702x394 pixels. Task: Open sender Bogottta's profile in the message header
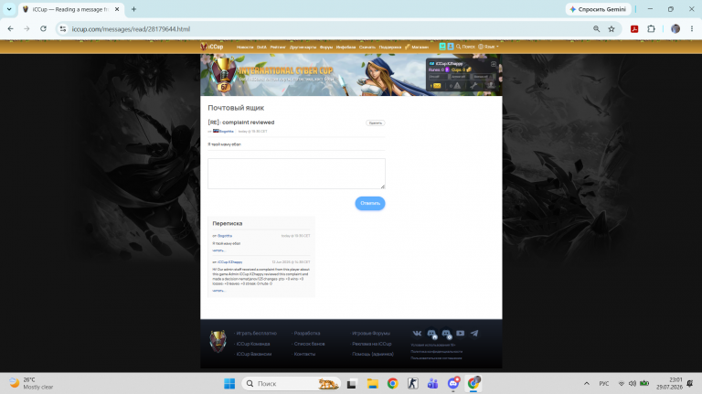pyautogui.click(x=226, y=132)
